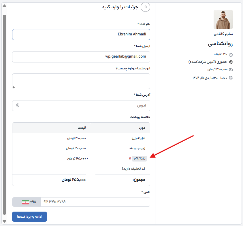Click the phone number input field
The height and width of the screenshot is (226, 243).
coord(95,202)
